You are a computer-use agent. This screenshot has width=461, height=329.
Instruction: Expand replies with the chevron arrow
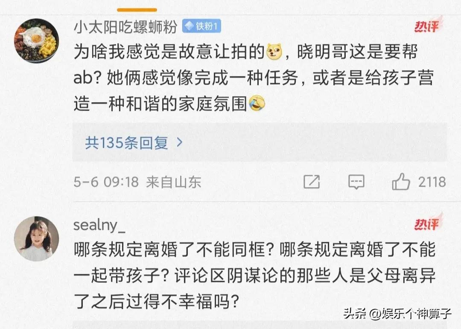180,142
